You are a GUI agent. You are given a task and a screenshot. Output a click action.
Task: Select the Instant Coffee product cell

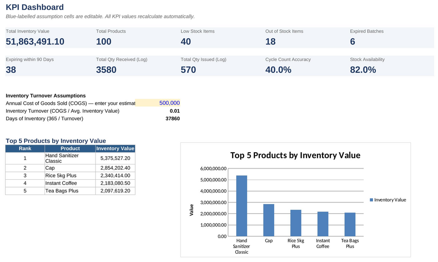(x=70, y=183)
